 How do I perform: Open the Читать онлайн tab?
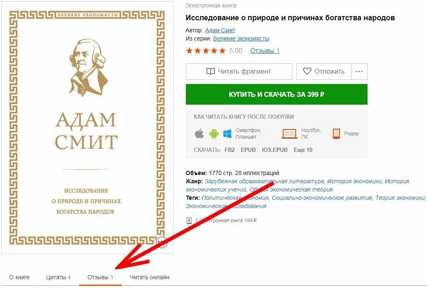pos(149,277)
